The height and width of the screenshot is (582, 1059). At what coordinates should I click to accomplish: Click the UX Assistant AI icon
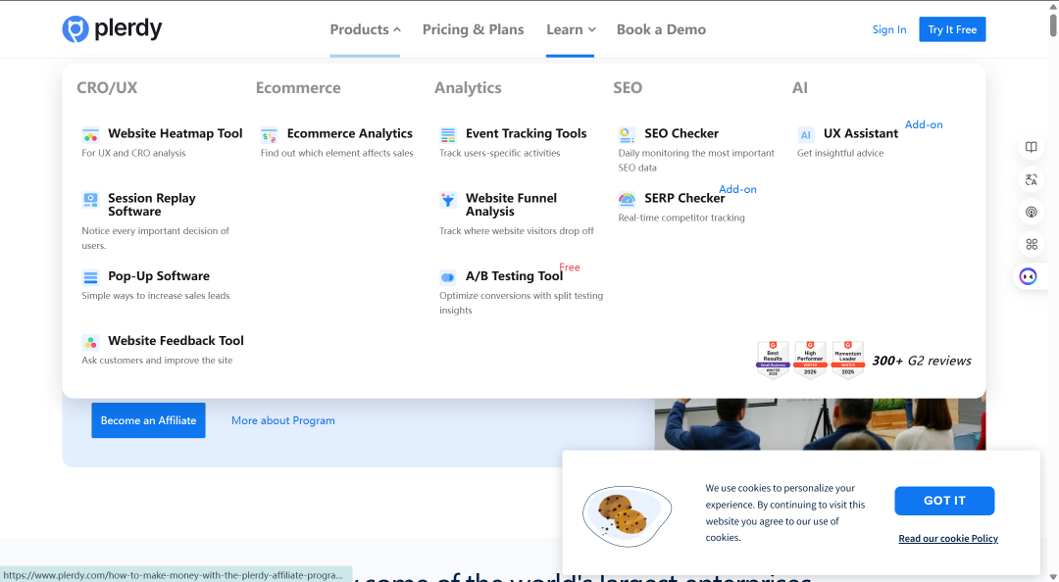[x=806, y=134]
